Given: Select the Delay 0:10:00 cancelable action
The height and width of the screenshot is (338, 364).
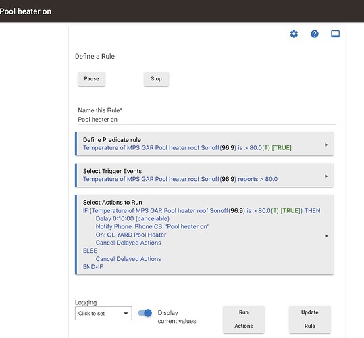Looking at the screenshot, I should [132, 219].
